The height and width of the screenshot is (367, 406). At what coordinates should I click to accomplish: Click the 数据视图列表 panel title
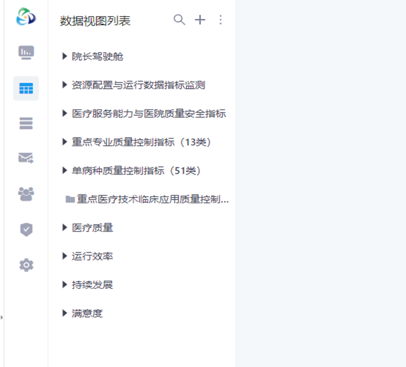(x=95, y=21)
